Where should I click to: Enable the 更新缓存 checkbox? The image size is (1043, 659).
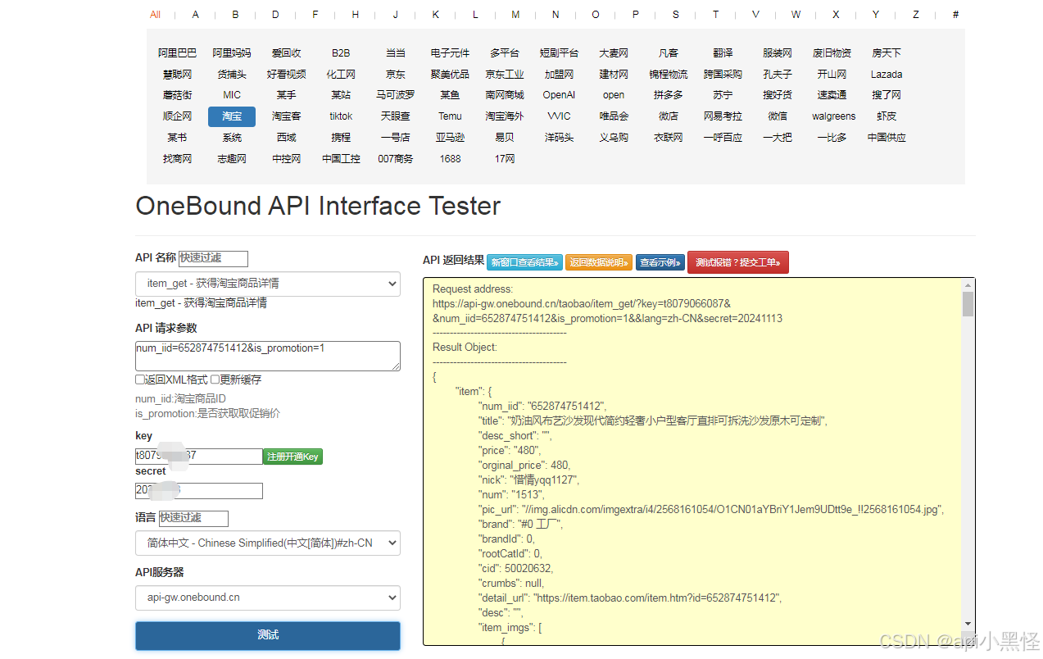coord(215,379)
